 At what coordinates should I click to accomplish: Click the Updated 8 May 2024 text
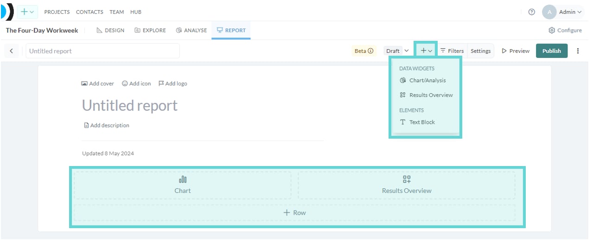(108, 153)
